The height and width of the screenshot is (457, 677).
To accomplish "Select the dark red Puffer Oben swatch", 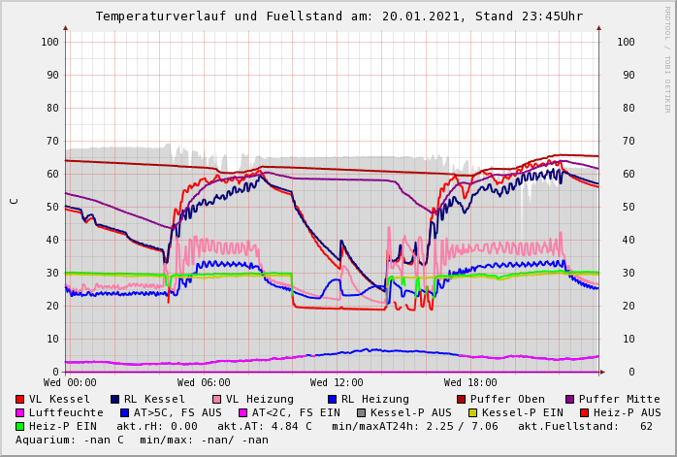I will 461,400.
